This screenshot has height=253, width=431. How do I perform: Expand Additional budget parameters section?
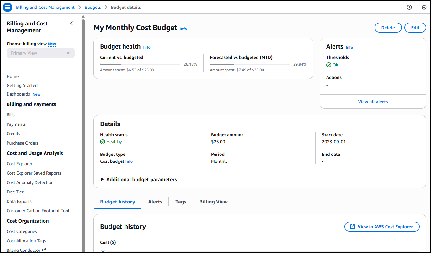click(x=138, y=180)
